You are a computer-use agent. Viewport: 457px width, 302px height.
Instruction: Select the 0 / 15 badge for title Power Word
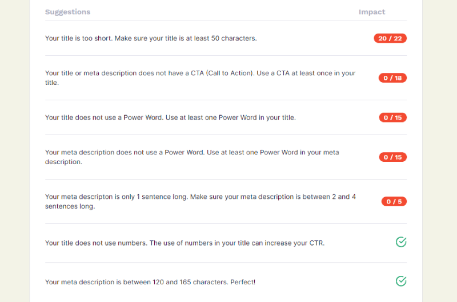[392, 117]
